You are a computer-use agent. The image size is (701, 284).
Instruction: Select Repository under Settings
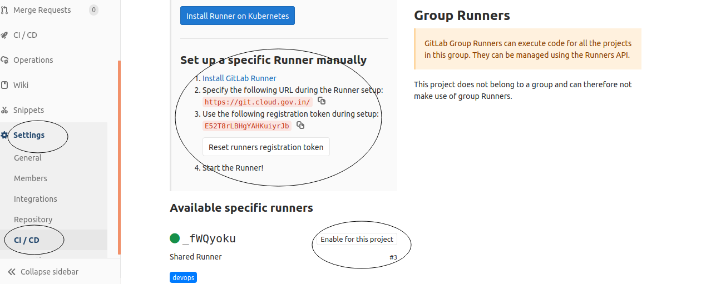pos(33,220)
